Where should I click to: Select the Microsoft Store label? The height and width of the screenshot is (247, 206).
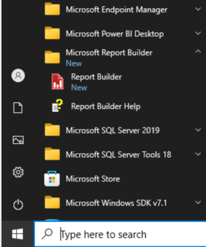(x=93, y=179)
